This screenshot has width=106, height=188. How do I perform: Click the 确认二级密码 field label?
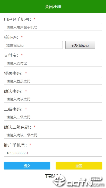(x=17, y=127)
